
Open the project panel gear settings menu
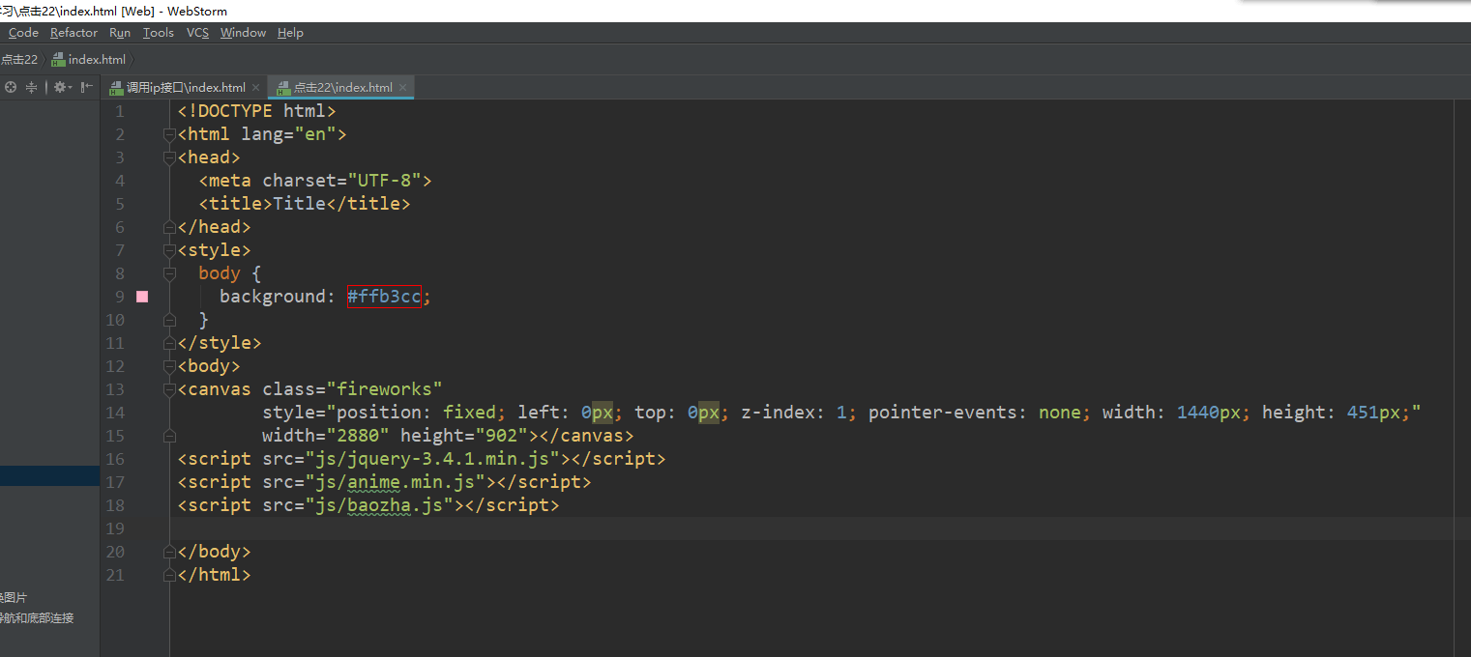[61, 87]
